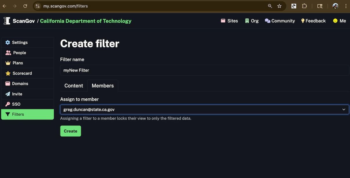
Task: Click the Domains sidebar entry
Action: (x=20, y=83)
